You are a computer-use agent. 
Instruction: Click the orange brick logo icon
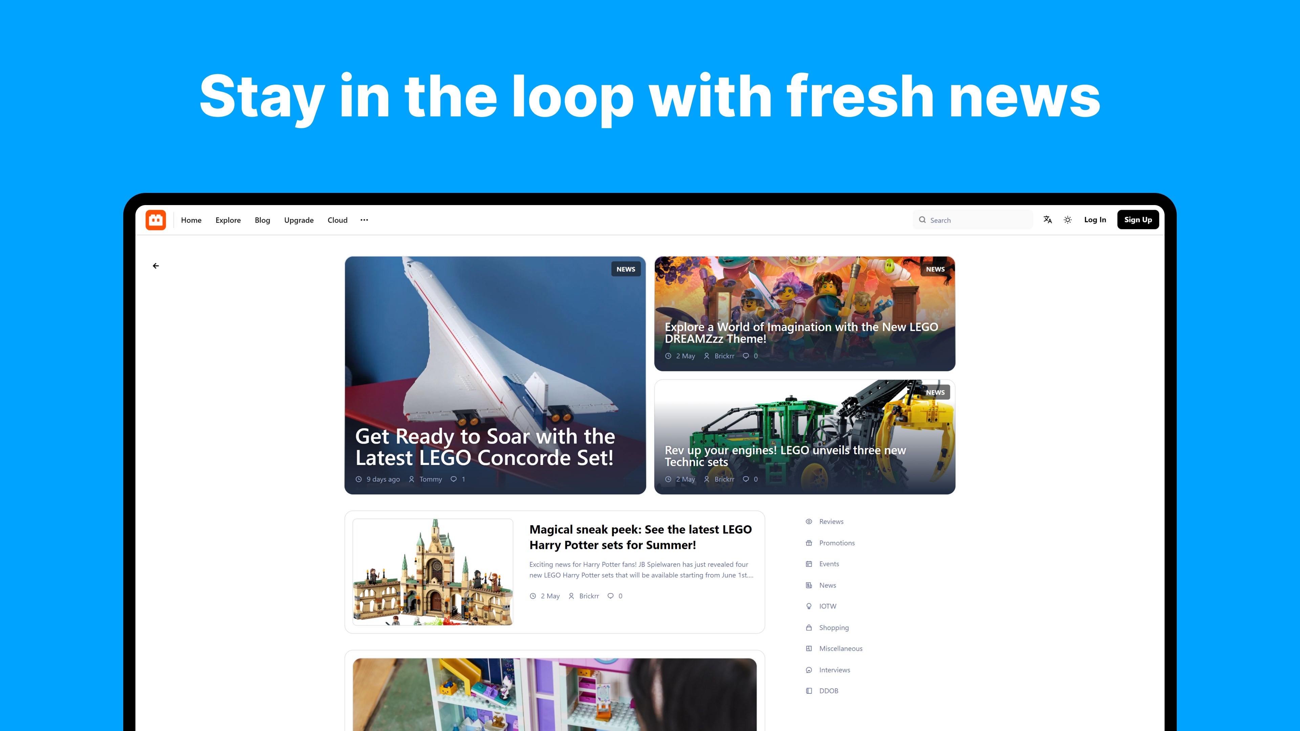tap(155, 220)
